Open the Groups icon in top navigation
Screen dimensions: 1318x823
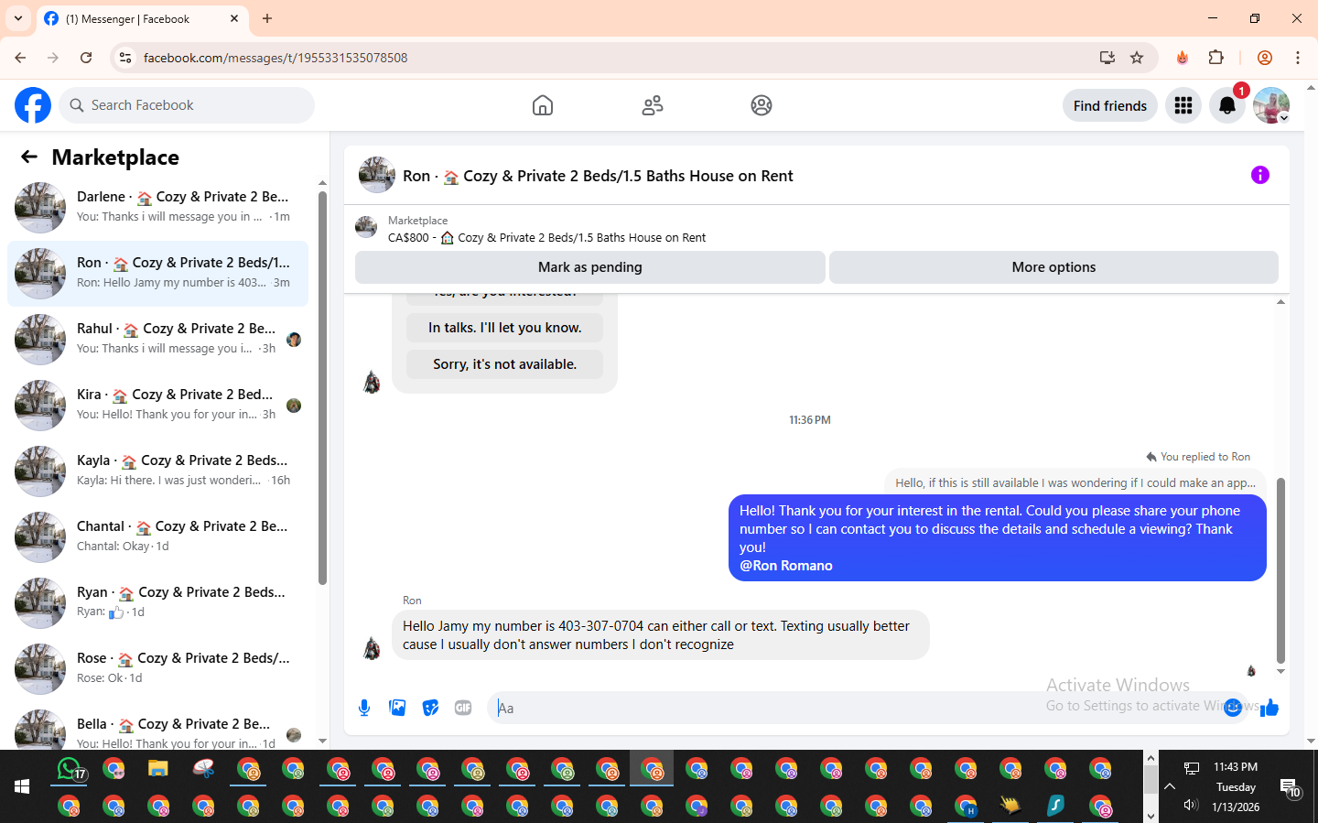[762, 105]
